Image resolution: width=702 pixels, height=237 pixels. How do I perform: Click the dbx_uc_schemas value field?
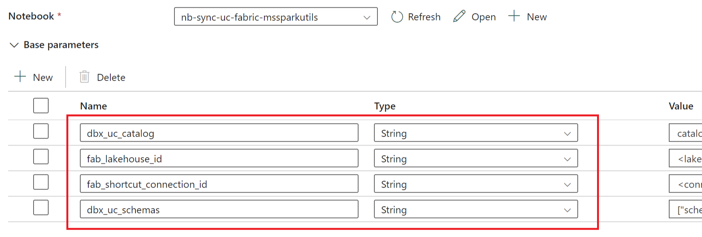point(686,210)
